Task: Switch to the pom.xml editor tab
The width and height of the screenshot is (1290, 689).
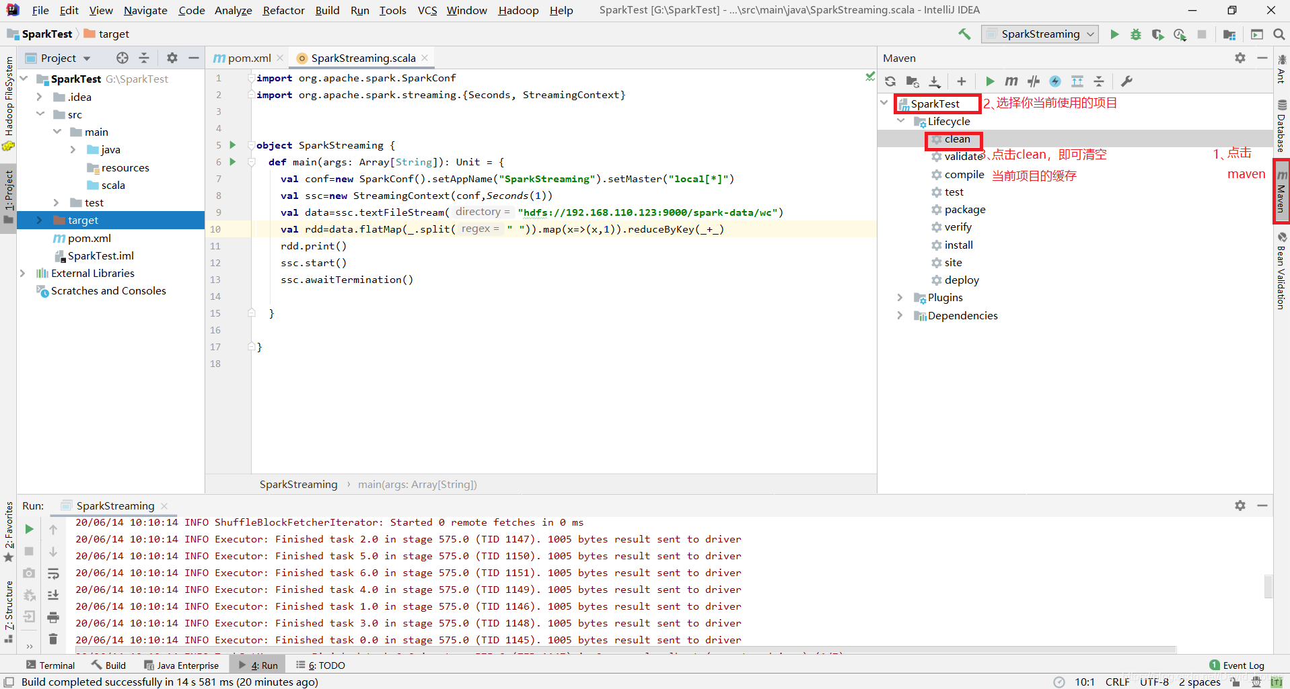Action: click(246, 58)
